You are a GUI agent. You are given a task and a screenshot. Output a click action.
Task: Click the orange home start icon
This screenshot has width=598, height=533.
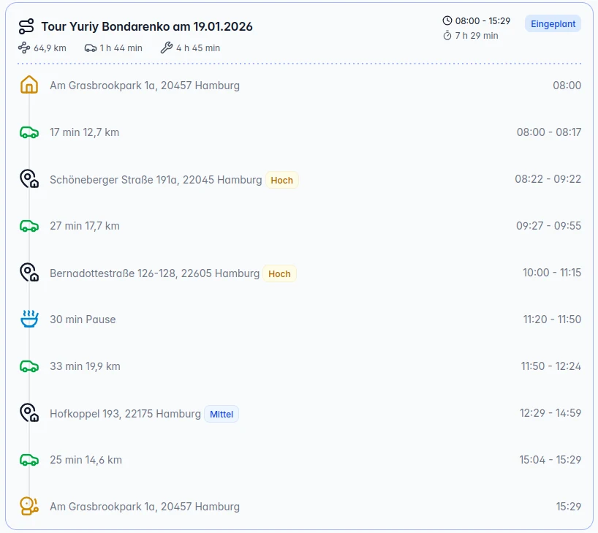click(29, 85)
